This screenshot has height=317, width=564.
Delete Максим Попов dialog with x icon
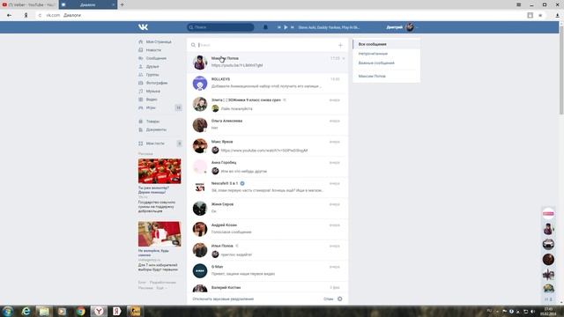(x=344, y=58)
